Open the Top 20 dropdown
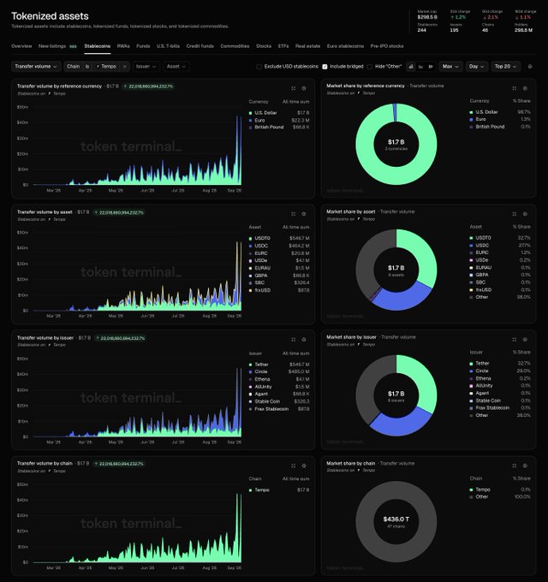548x582 pixels. (x=506, y=67)
